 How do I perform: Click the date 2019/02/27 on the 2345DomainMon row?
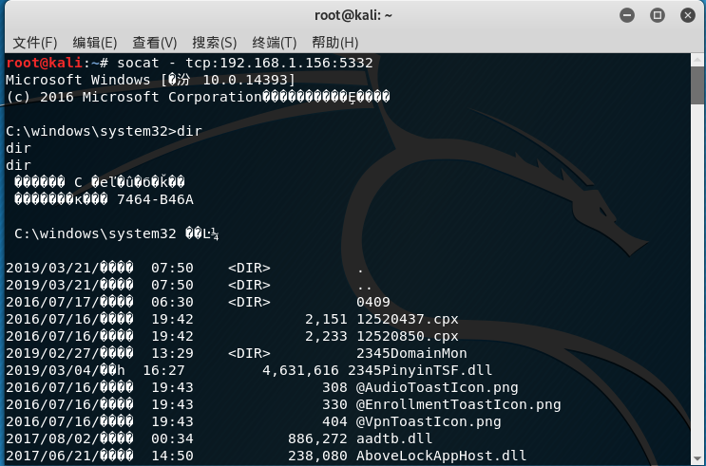48,354
